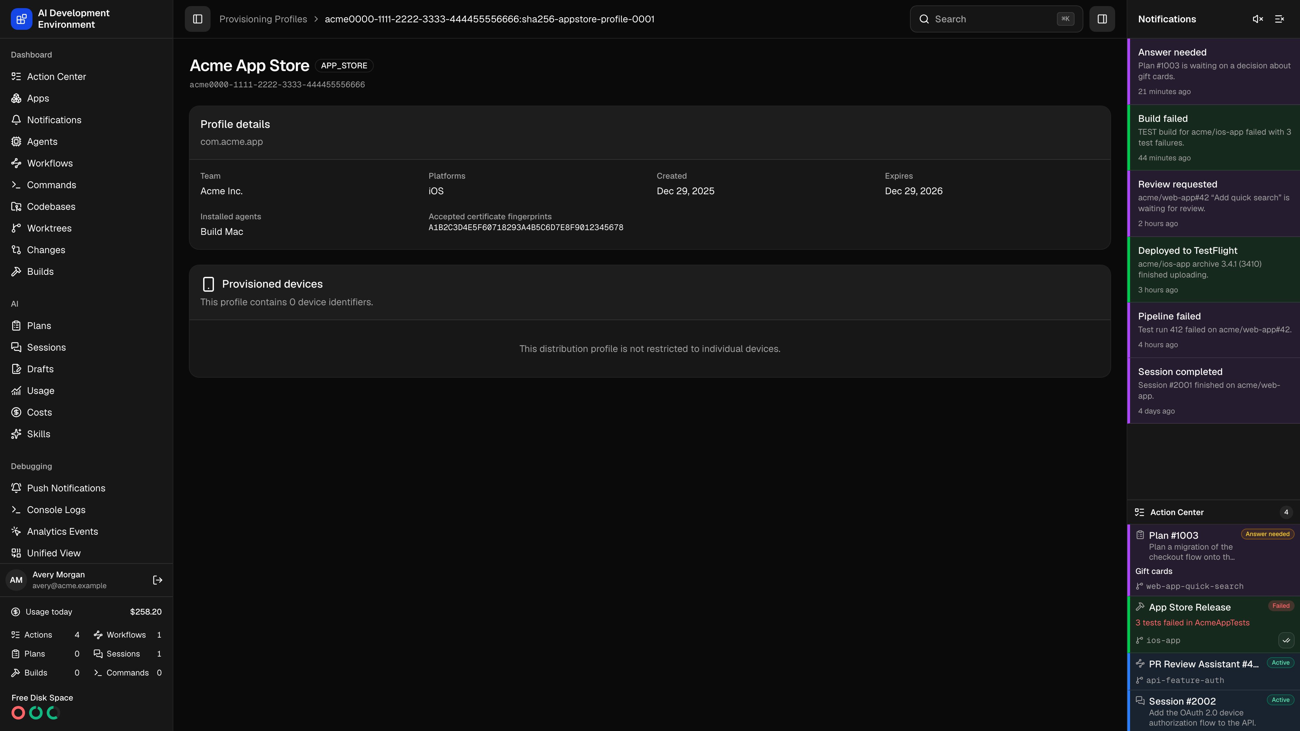Viewport: 1300px width, 731px height.
Task: Click the Usage chart icon
Action: [16, 391]
